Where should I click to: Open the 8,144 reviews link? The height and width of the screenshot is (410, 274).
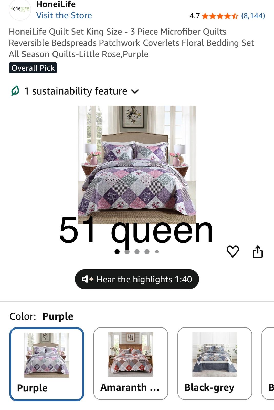253,16
